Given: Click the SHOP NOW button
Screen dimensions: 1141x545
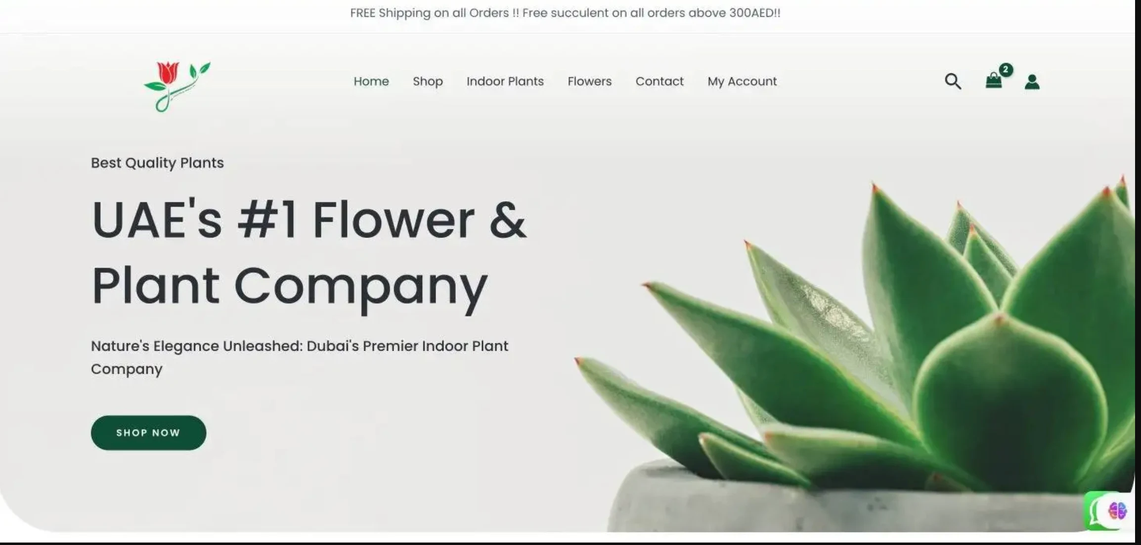Looking at the screenshot, I should pos(148,433).
